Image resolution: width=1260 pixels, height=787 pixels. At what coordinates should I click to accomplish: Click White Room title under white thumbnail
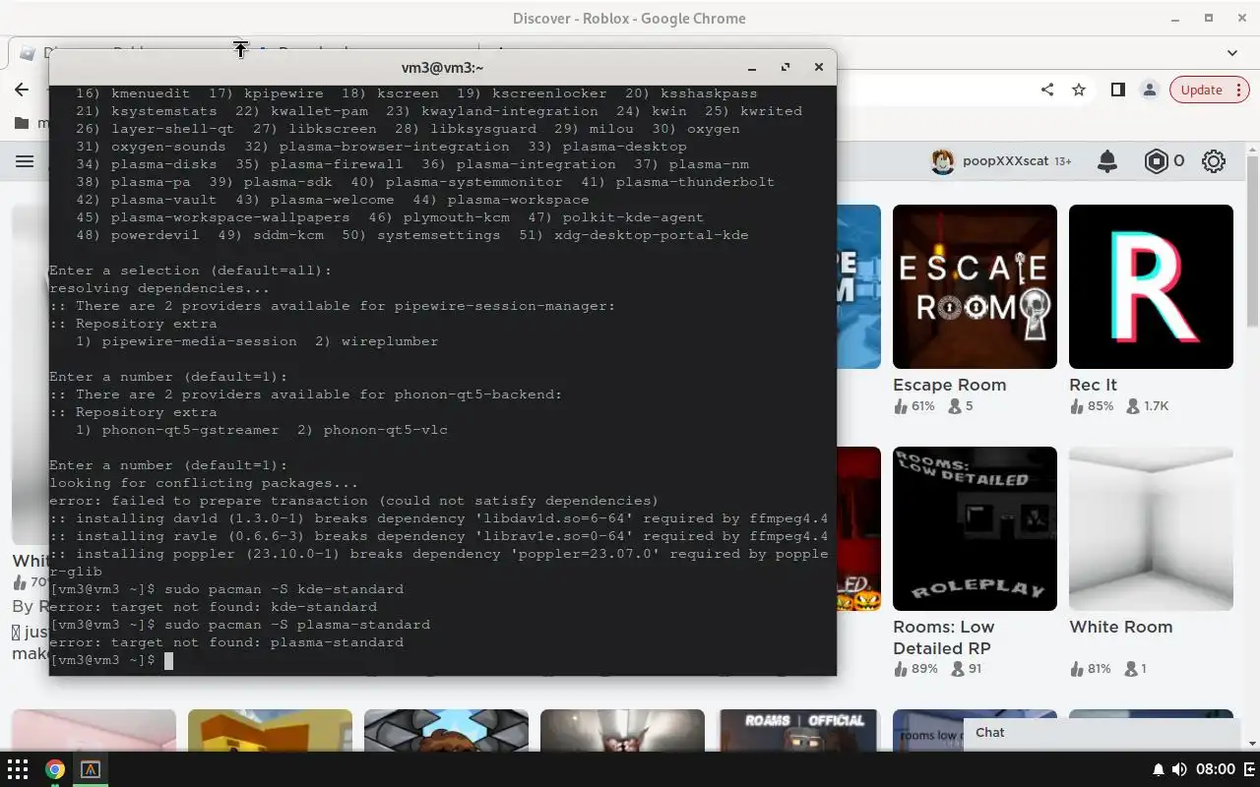1120,627
